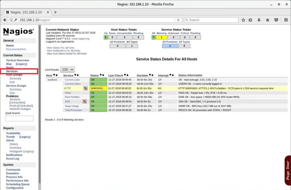This screenshot has height=190, width=291.
Task: Click the address bar URL field
Action: coord(97,20)
